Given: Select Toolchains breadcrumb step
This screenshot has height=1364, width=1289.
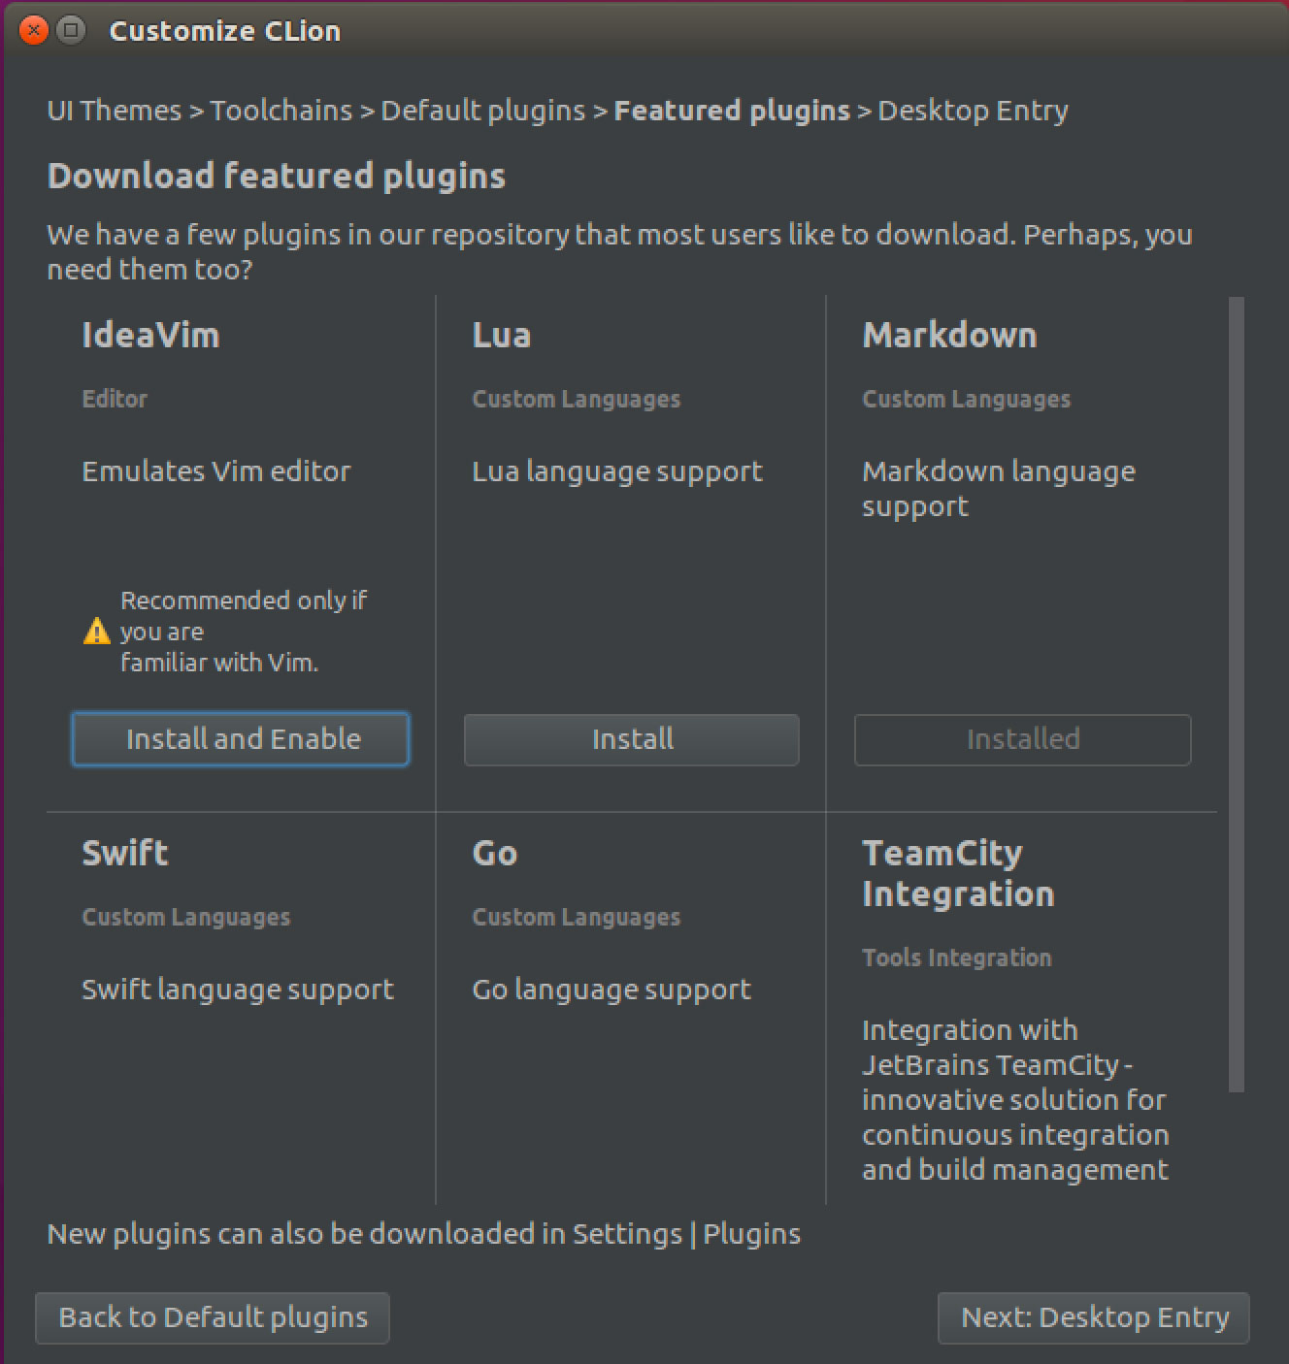Looking at the screenshot, I should 281,111.
